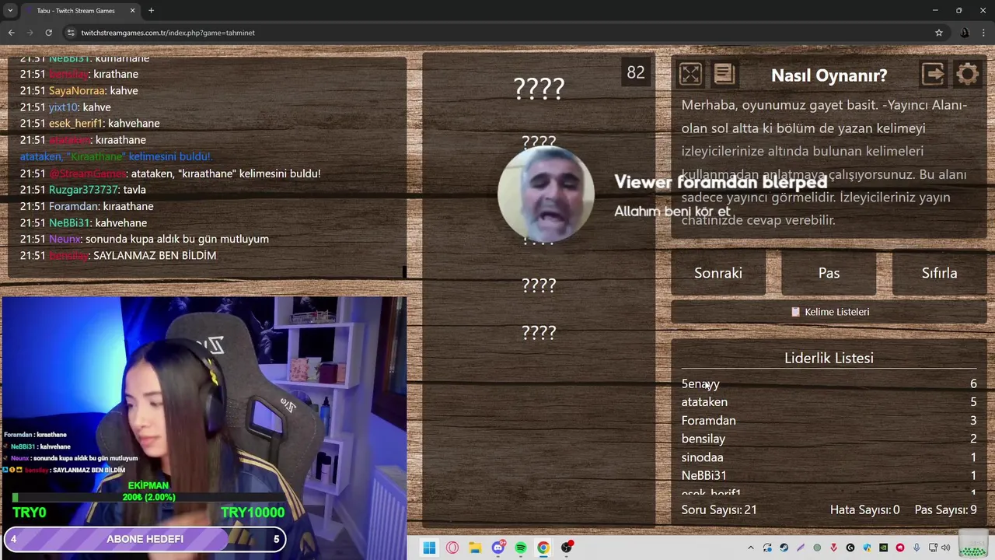The width and height of the screenshot is (995, 560).
Task: Select leaderboard row bensilay
Action: pyautogui.click(x=829, y=439)
